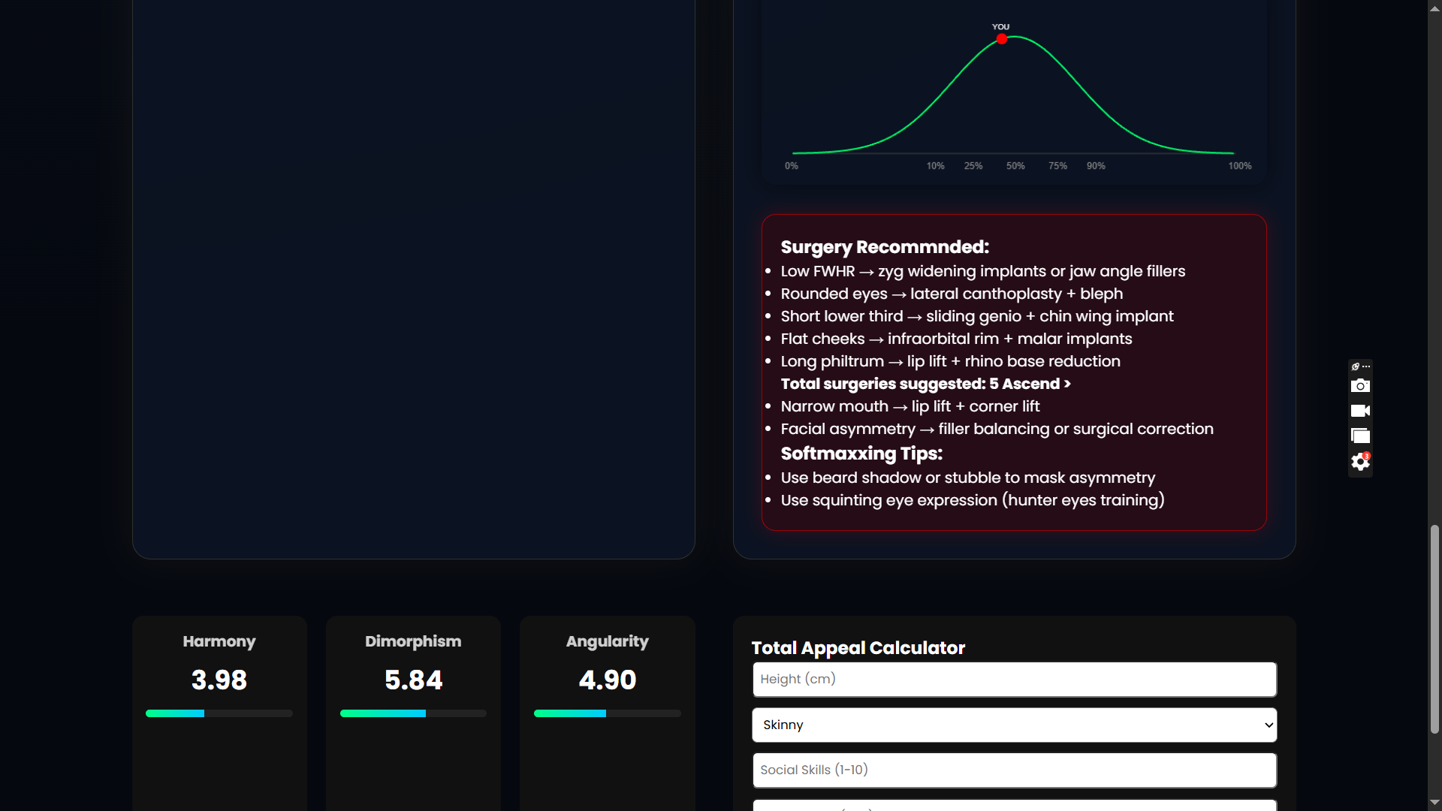
Task: Click the page scrollbar up arrow
Action: click(1434, 7)
